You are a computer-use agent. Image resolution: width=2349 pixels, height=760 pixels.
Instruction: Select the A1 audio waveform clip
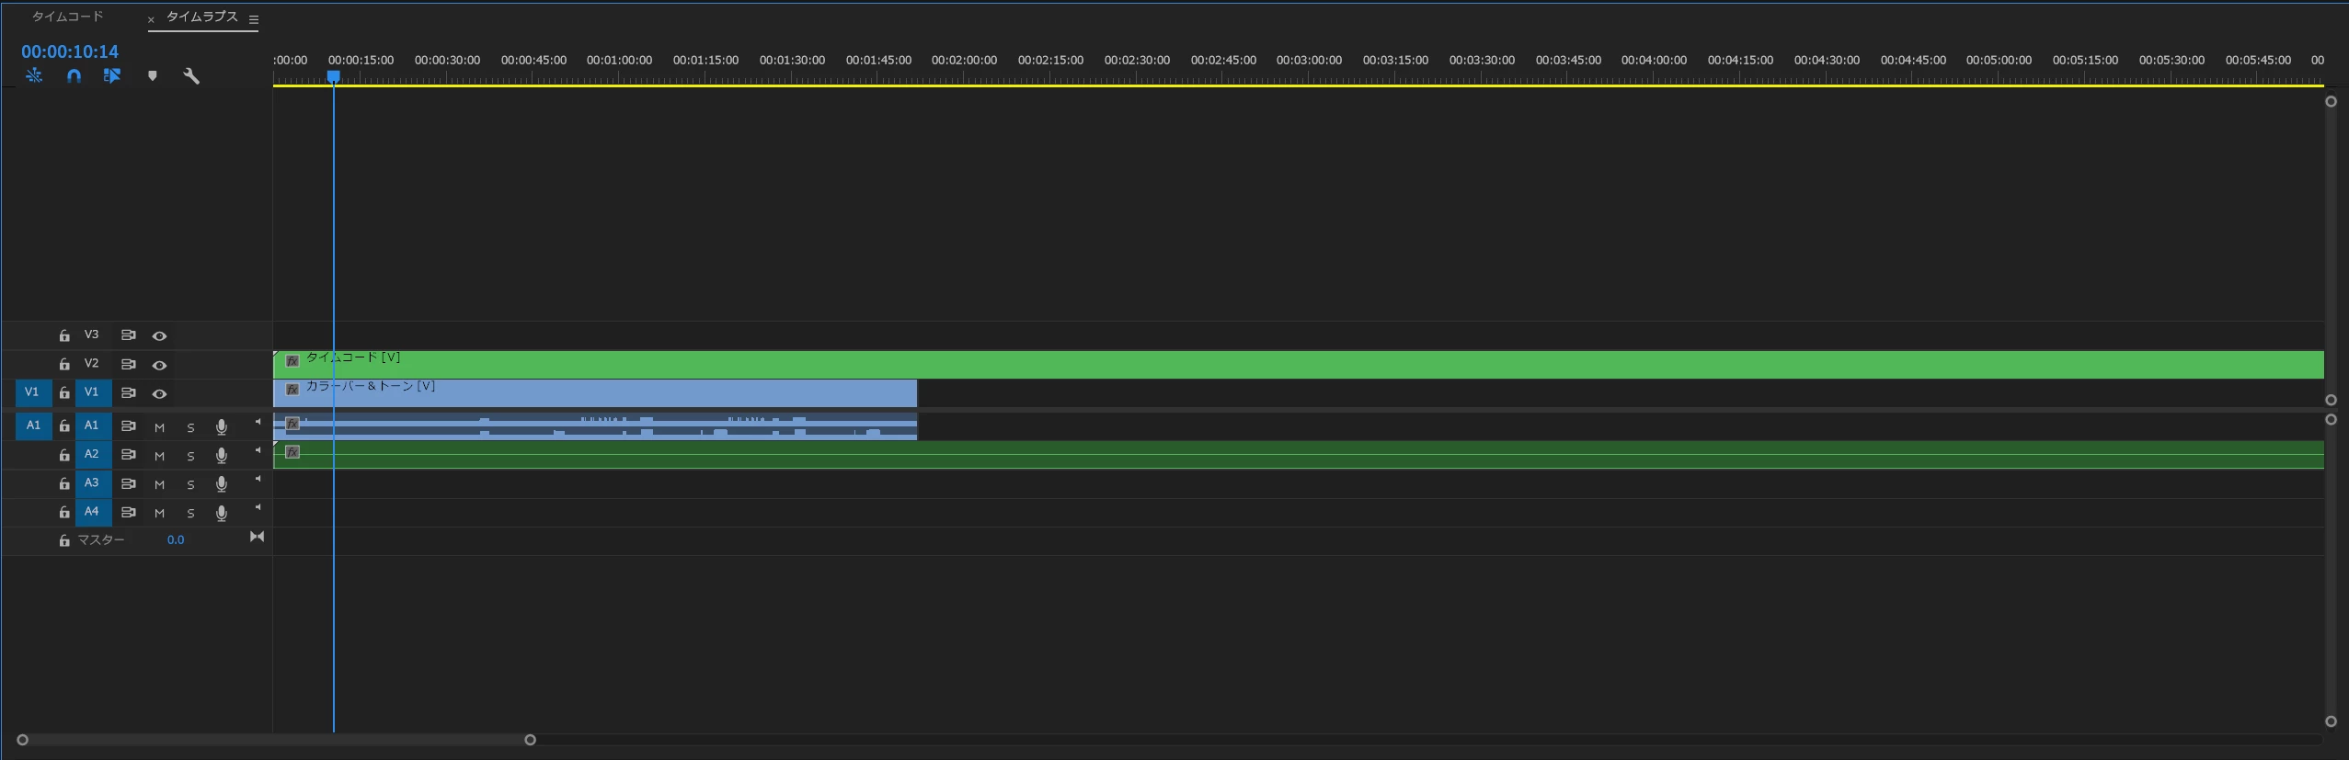[595, 426]
